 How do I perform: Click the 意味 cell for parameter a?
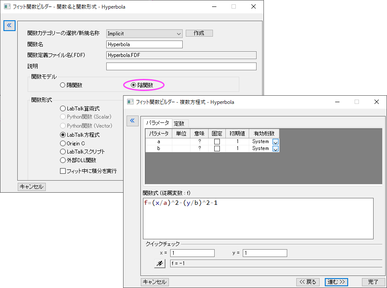200,142
